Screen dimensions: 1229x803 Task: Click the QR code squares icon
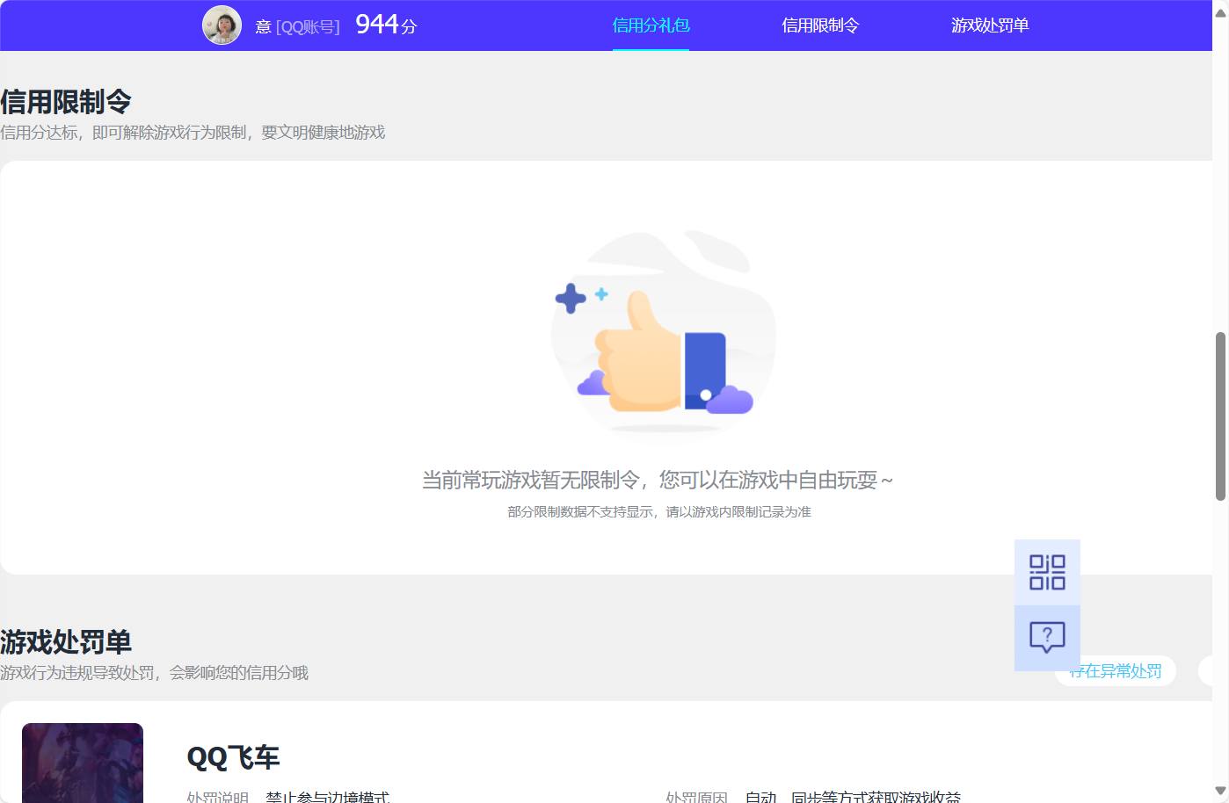click(1047, 571)
